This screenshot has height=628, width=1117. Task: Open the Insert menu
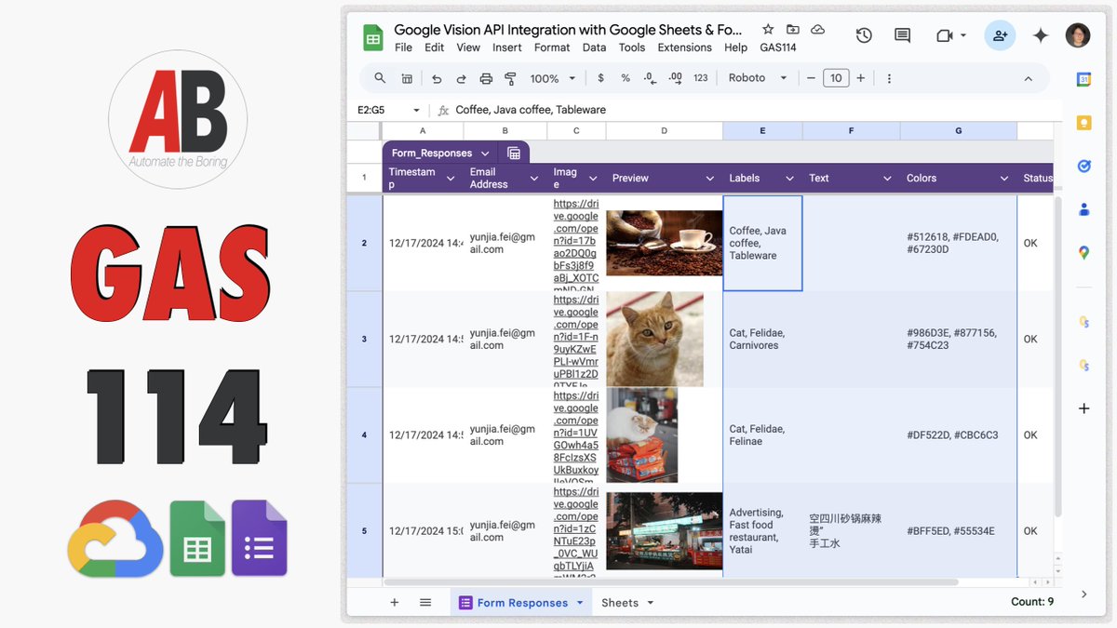click(x=507, y=47)
